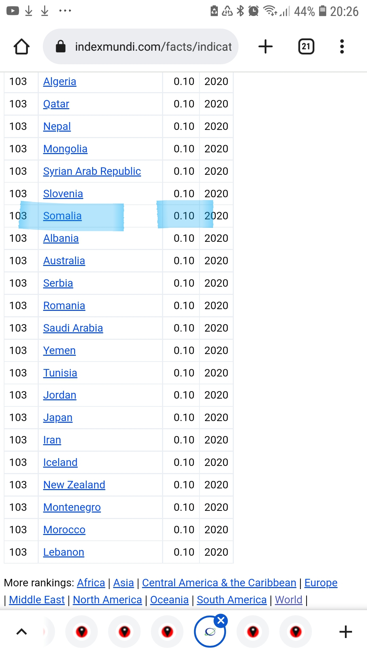Open the Somalia country link
The height and width of the screenshot is (653, 367).
coord(62,216)
